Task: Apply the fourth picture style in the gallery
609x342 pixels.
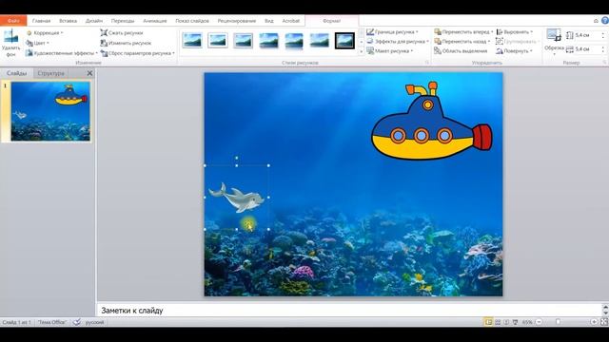Action: [268, 41]
